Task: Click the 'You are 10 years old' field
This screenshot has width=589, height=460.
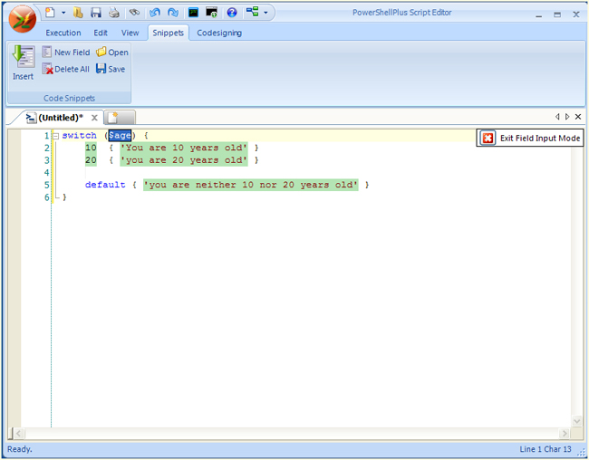Action: coord(184,148)
